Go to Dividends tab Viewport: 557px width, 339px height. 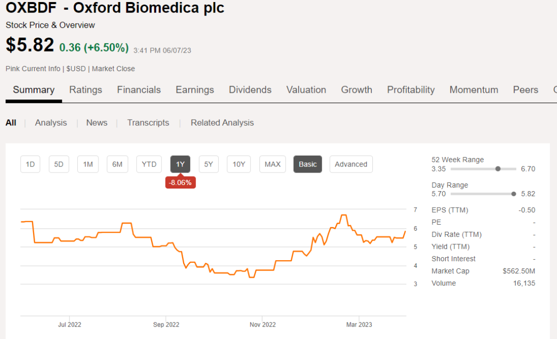[x=250, y=90]
